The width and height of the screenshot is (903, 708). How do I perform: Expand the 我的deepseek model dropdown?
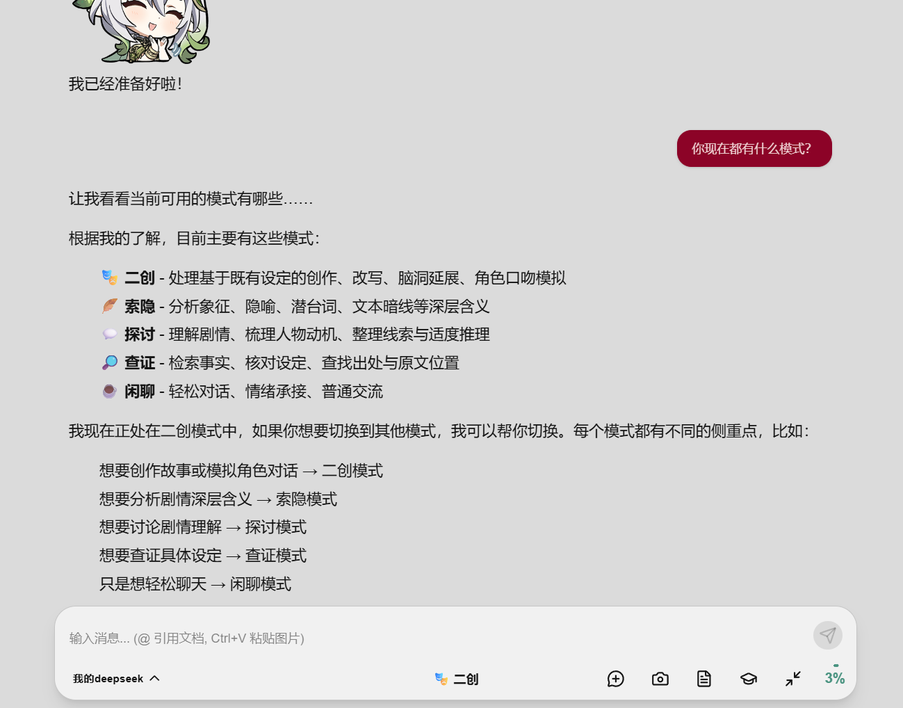tap(116, 679)
